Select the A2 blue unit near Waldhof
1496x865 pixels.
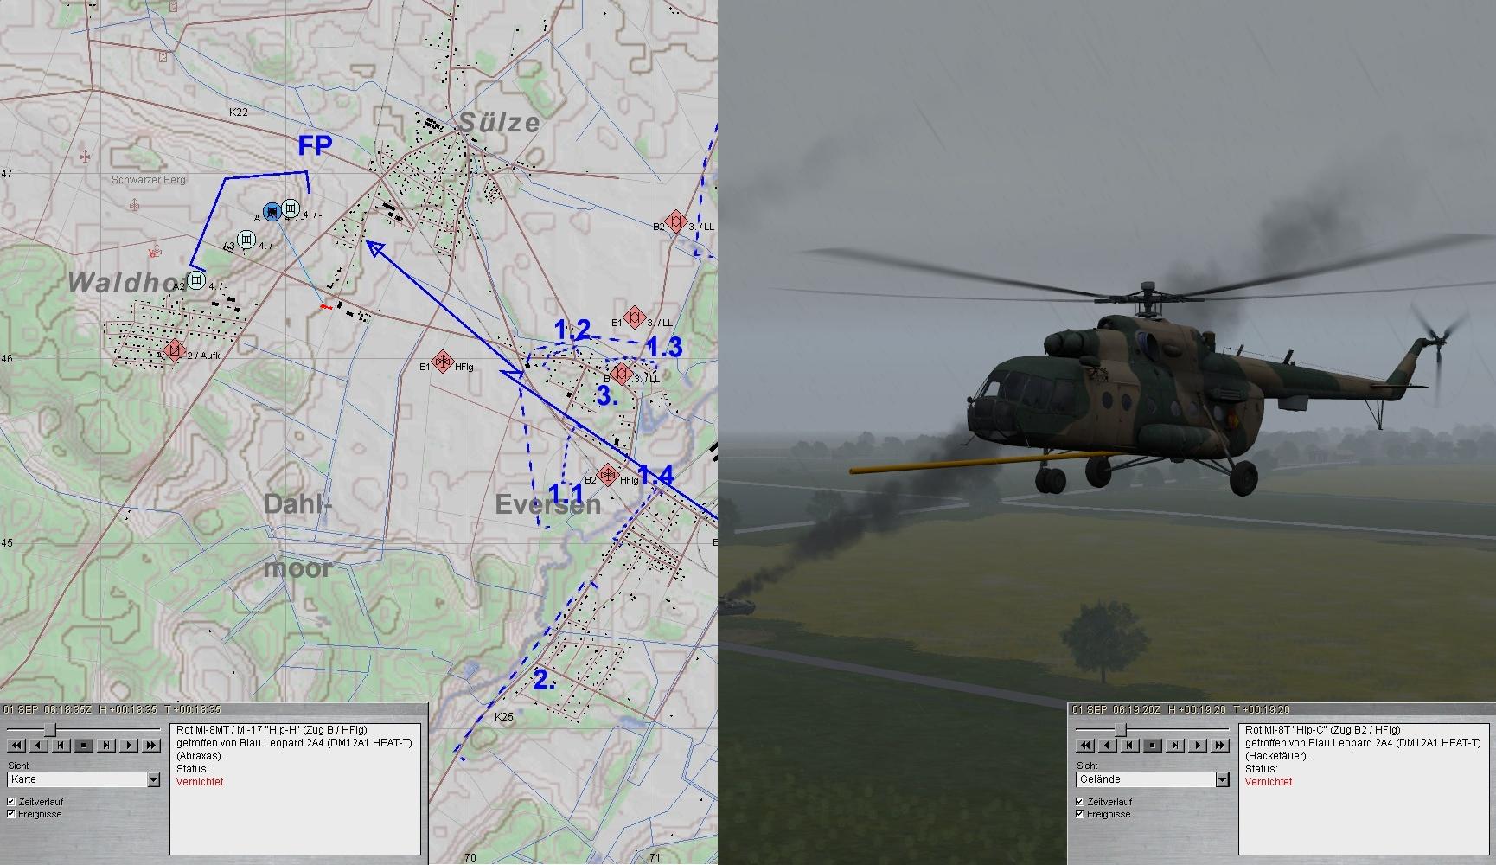point(197,280)
